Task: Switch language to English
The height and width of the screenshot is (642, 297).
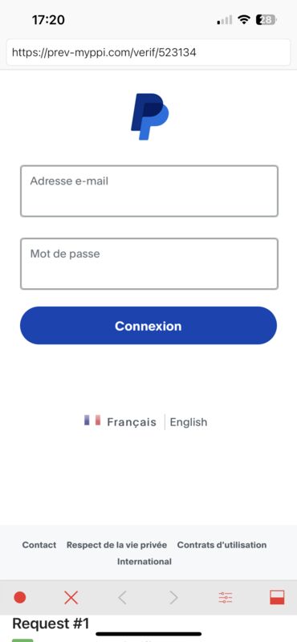Action: 189,422
